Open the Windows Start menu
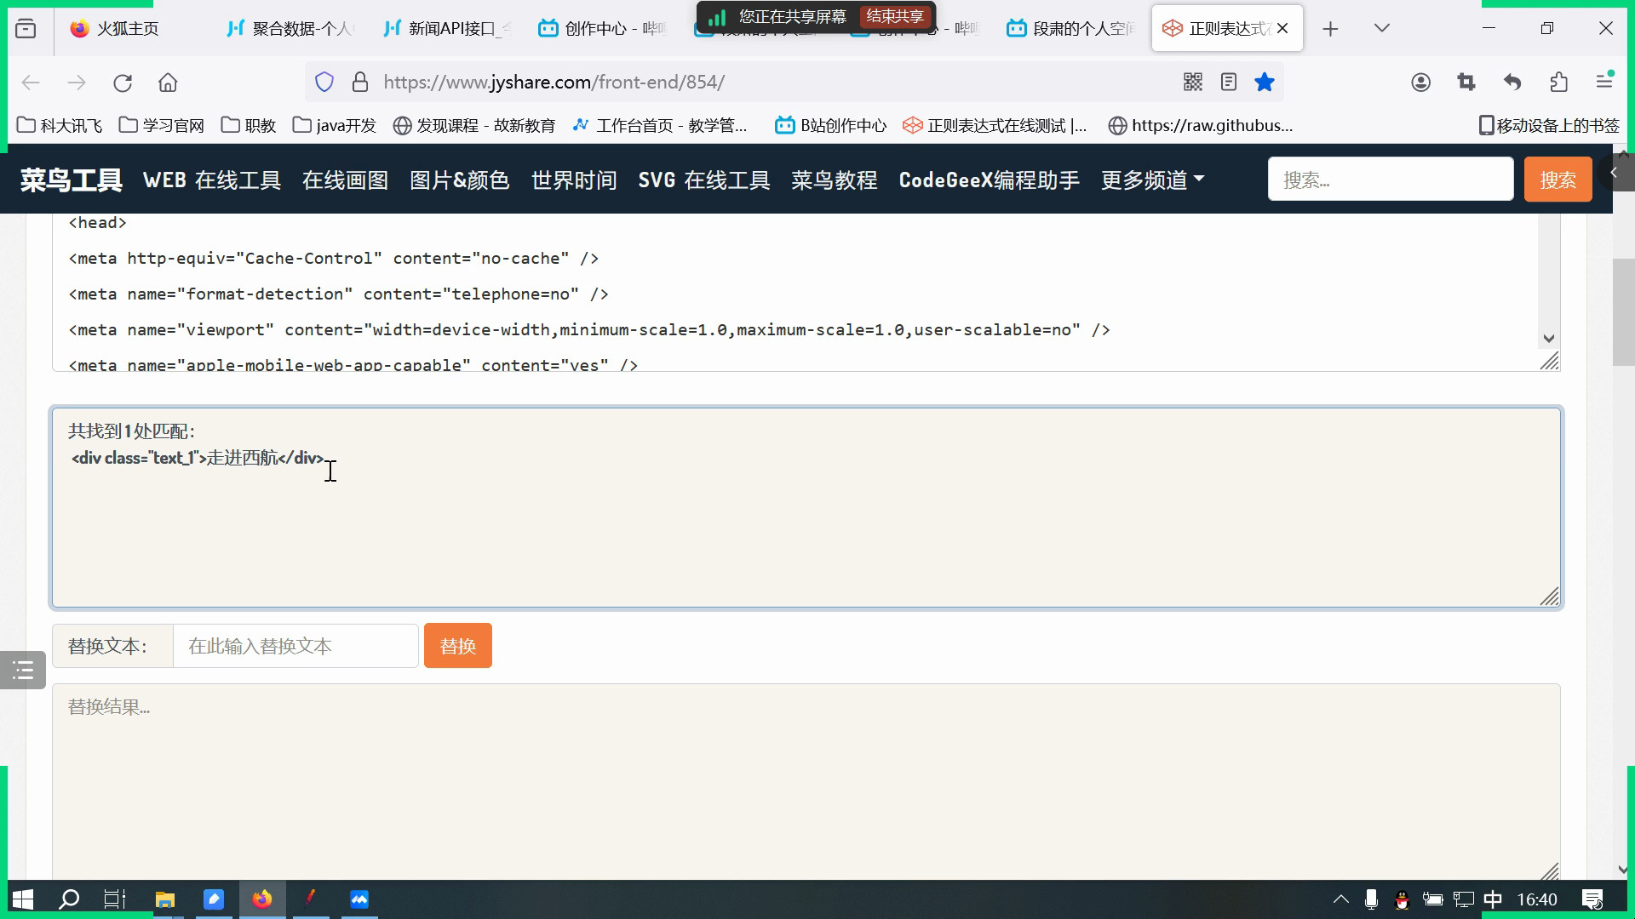1635x919 pixels. 23,899
